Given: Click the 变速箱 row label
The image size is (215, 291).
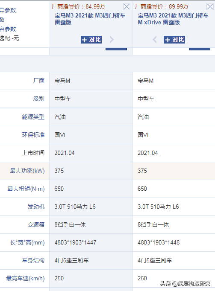Looking at the screenshot, I should click(x=36, y=224).
